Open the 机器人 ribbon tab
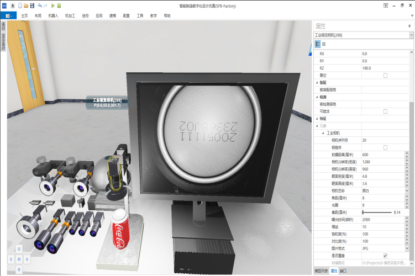 point(53,15)
